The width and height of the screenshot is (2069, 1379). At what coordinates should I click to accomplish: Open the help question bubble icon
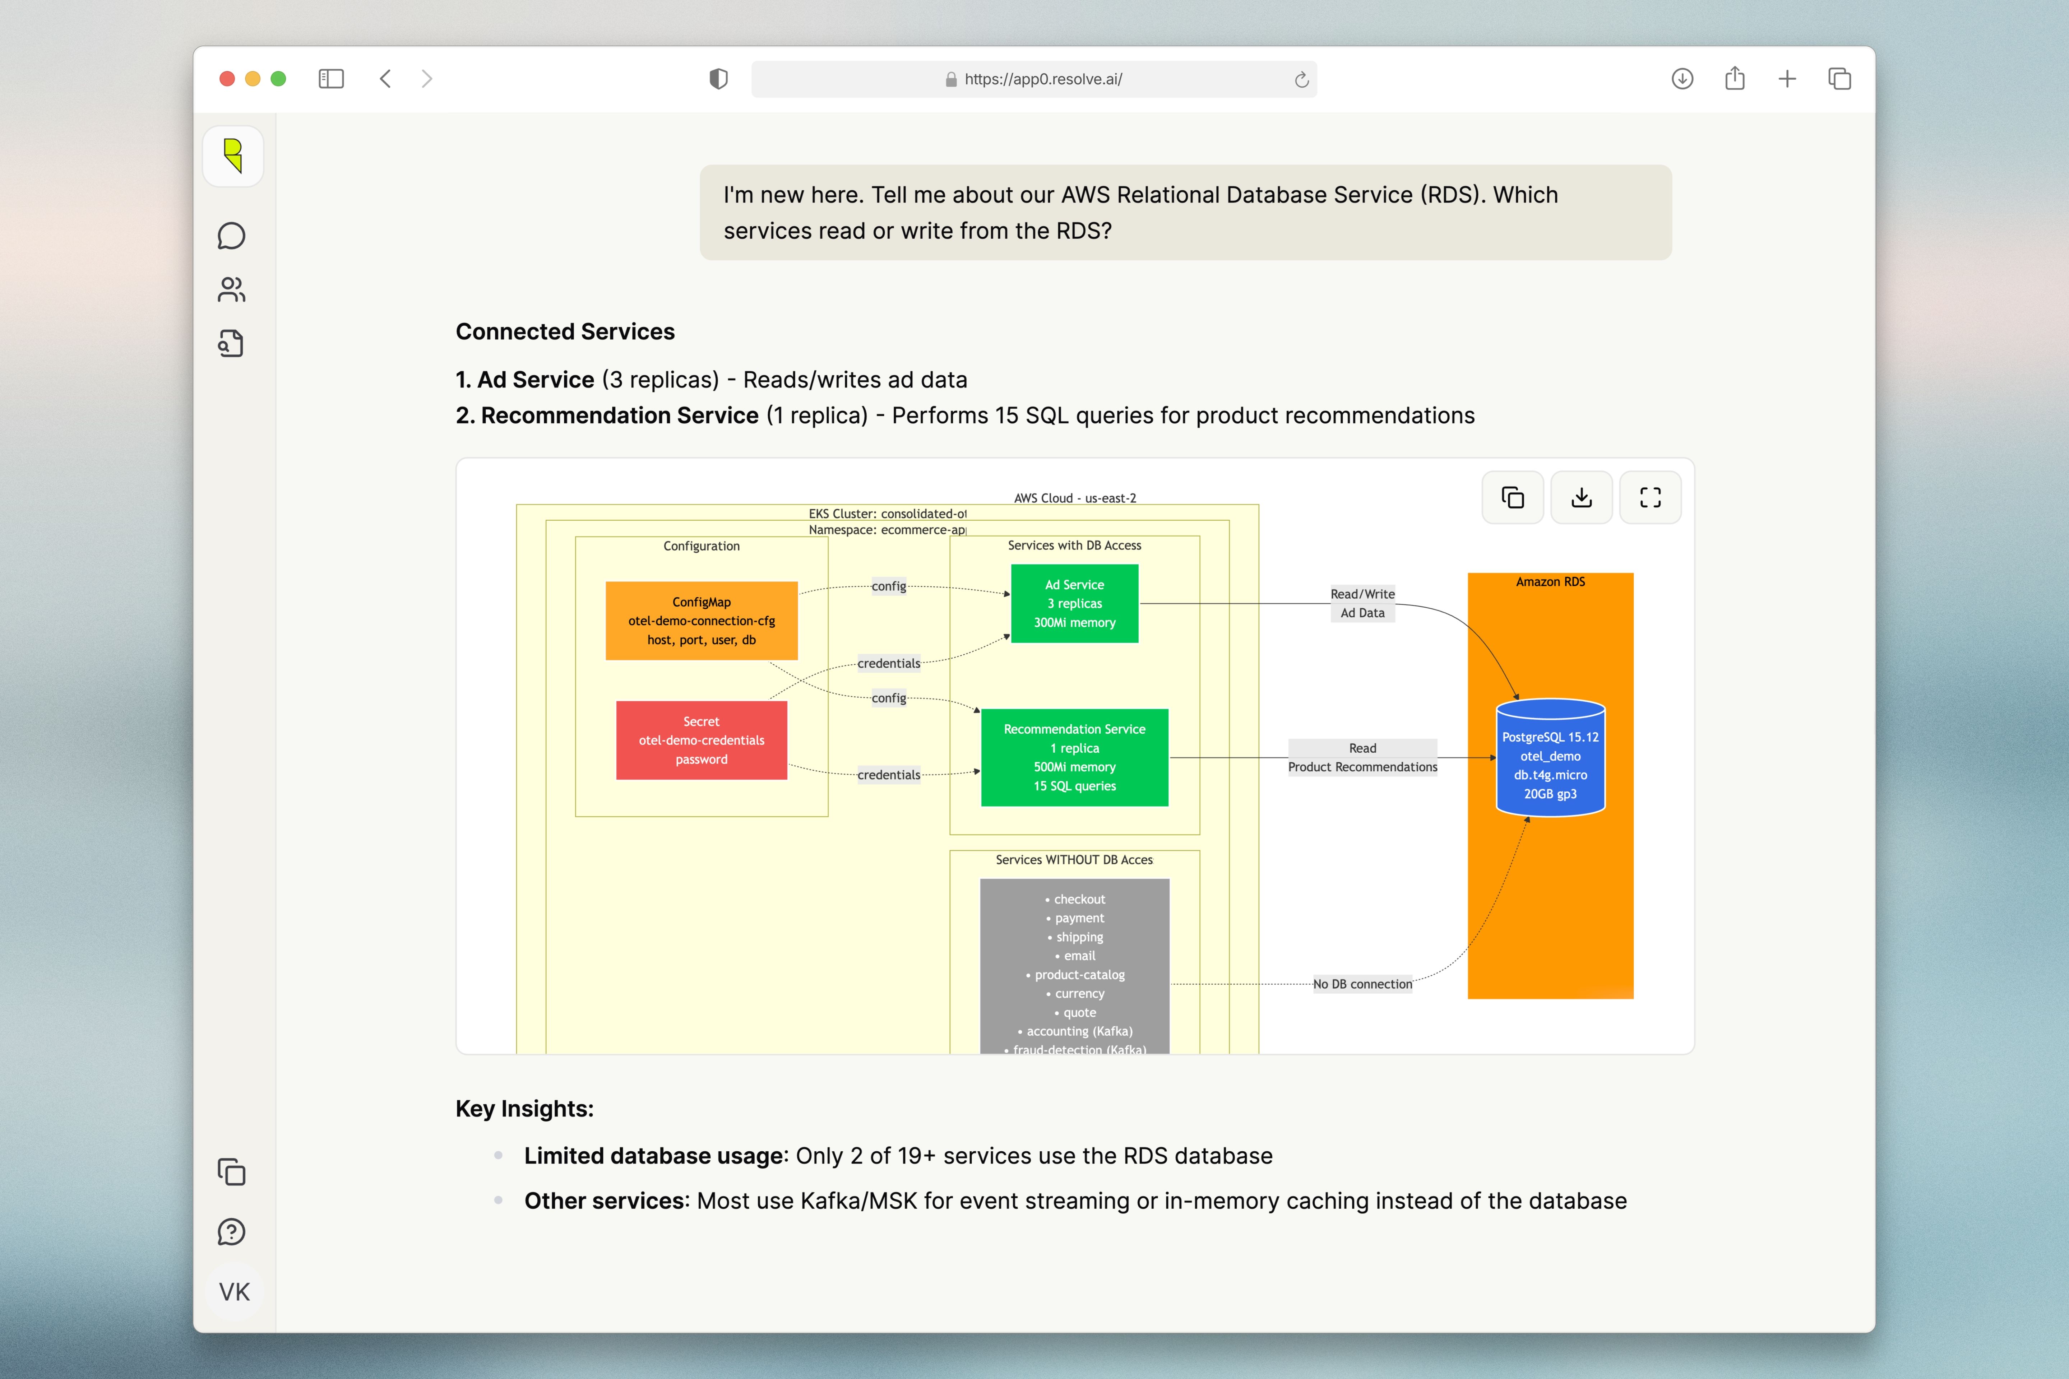tap(231, 1231)
